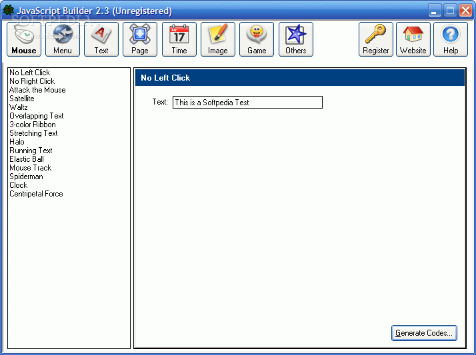Open the Others category
The height and width of the screenshot is (355, 476).
[x=296, y=39]
